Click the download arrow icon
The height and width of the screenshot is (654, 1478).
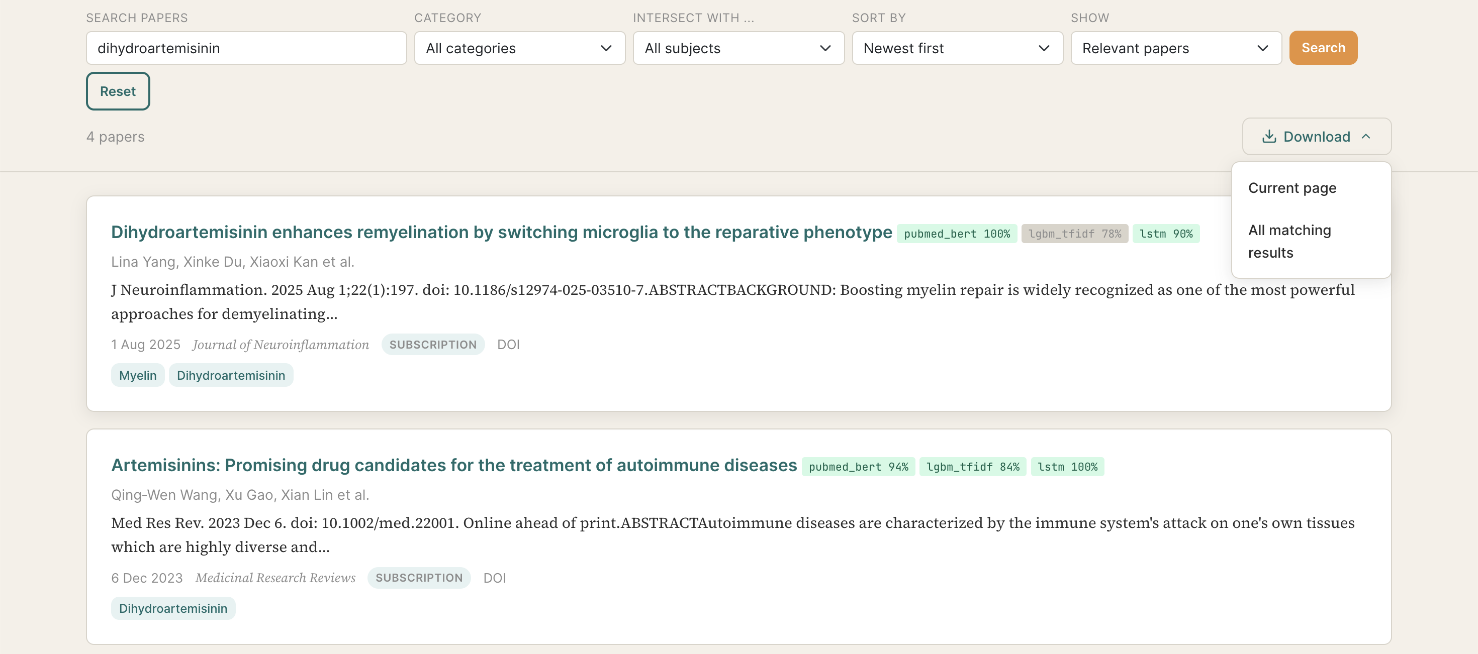1268,137
